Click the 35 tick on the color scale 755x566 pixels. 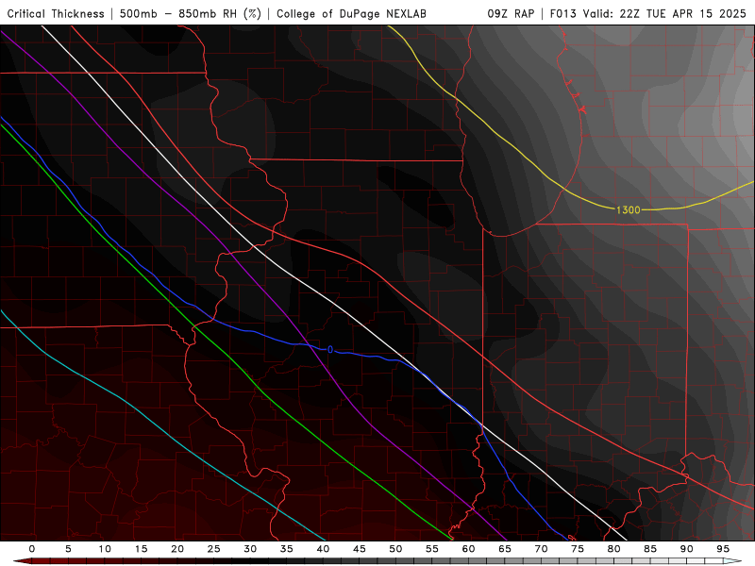pos(287,549)
